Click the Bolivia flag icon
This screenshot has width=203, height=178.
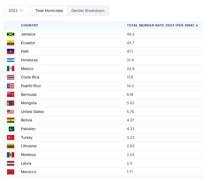(11, 120)
